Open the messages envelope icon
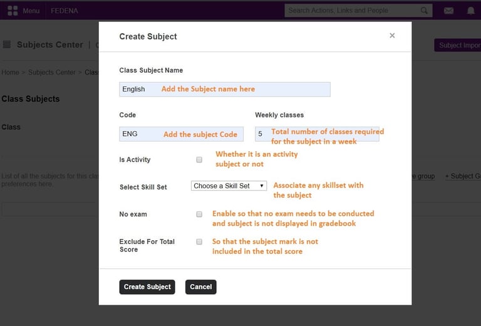The height and width of the screenshot is (326, 481). (x=448, y=11)
